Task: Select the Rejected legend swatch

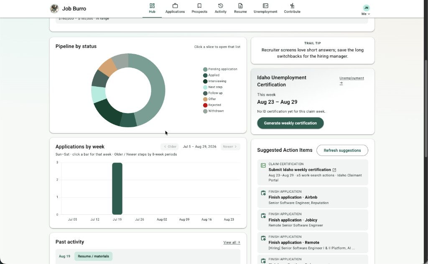Action: pos(205,105)
